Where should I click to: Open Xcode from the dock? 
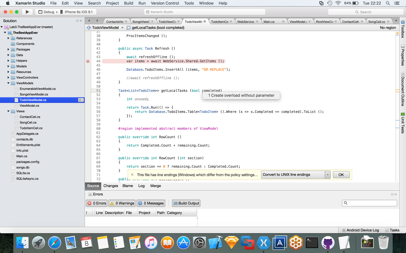pos(215,243)
